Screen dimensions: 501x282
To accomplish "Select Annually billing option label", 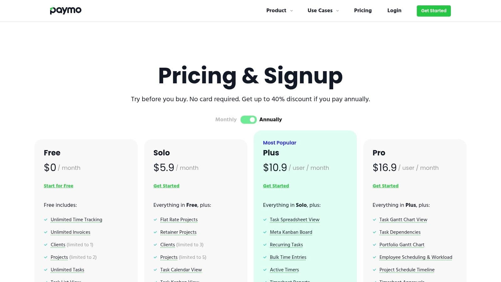I will 271,120.
